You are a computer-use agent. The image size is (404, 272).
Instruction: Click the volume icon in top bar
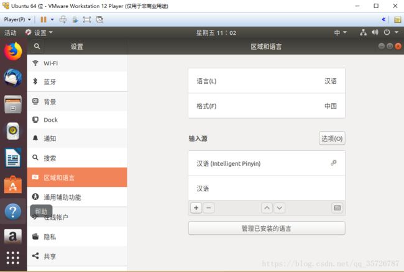(375, 32)
